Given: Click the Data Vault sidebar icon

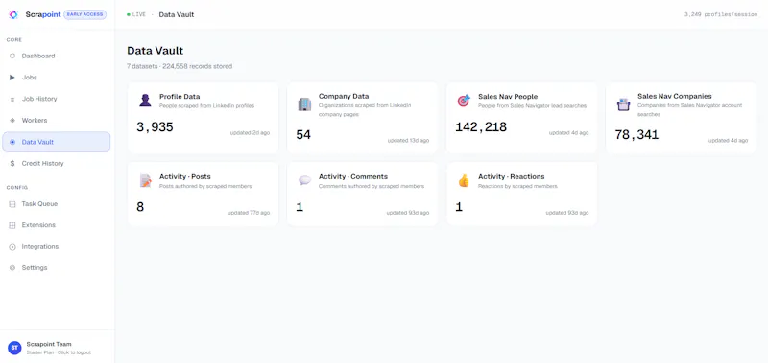Looking at the screenshot, I should [12, 142].
